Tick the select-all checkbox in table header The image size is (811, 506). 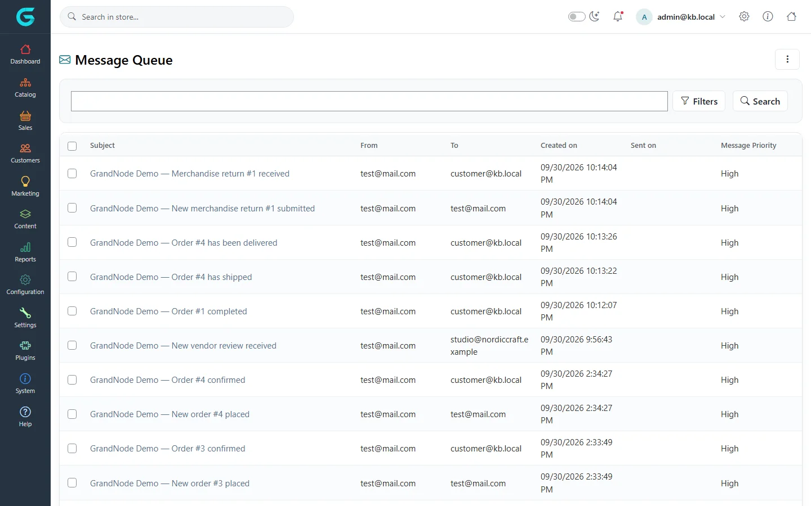coord(72,146)
